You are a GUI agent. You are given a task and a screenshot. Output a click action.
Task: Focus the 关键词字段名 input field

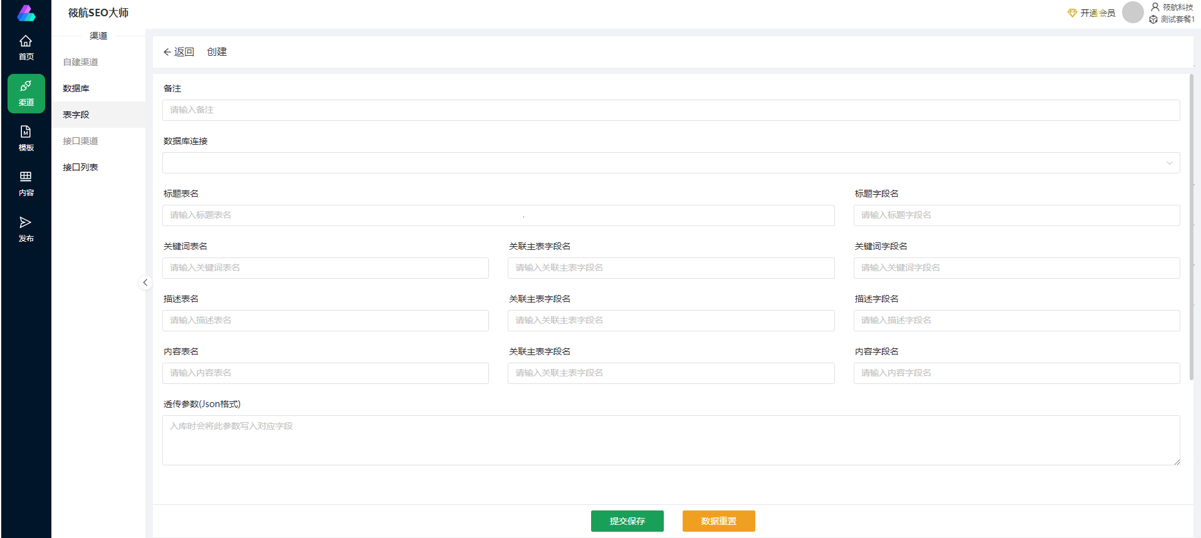click(1017, 268)
